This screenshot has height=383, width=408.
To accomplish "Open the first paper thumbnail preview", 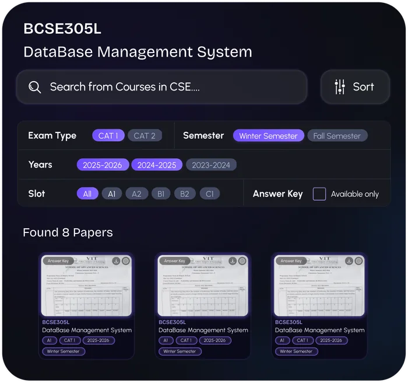I will (x=86, y=285).
